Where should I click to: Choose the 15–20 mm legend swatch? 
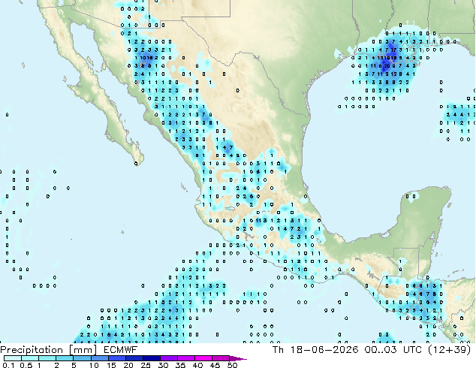pos(117,358)
